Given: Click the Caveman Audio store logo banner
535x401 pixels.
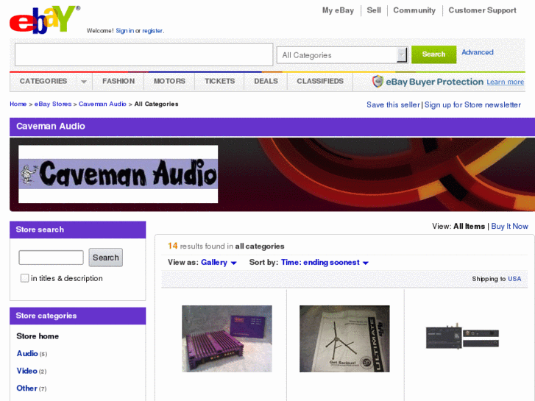Looking at the screenshot, I should (118, 174).
